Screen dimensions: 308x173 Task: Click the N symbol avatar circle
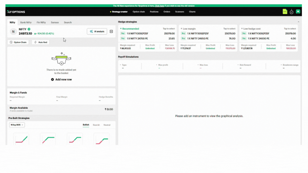pos(13,32)
